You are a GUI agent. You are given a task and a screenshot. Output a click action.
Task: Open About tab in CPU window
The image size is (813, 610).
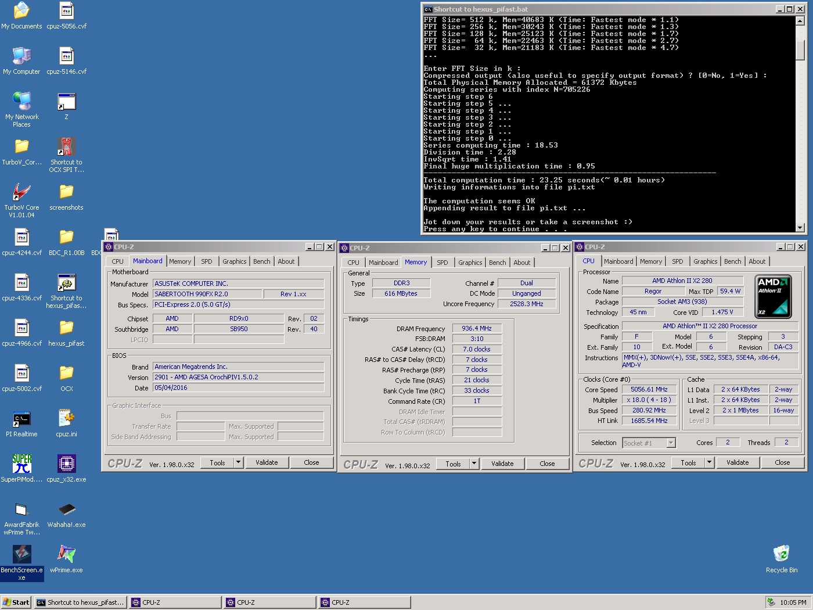(x=757, y=261)
